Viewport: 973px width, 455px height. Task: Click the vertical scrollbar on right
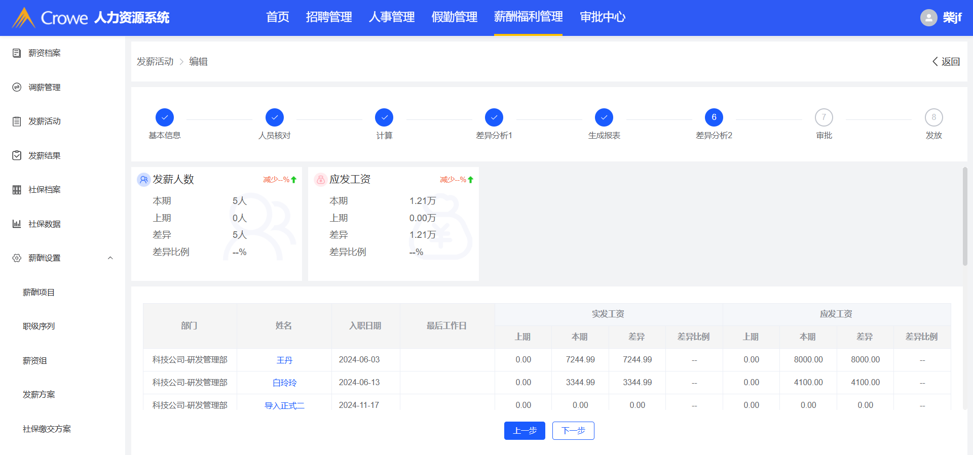click(965, 216)
